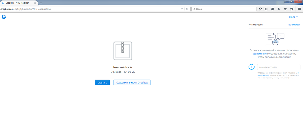This screenshot has width=303, height=126.
Task: Focus the Поиск browser search field
Action: (224, 9)
